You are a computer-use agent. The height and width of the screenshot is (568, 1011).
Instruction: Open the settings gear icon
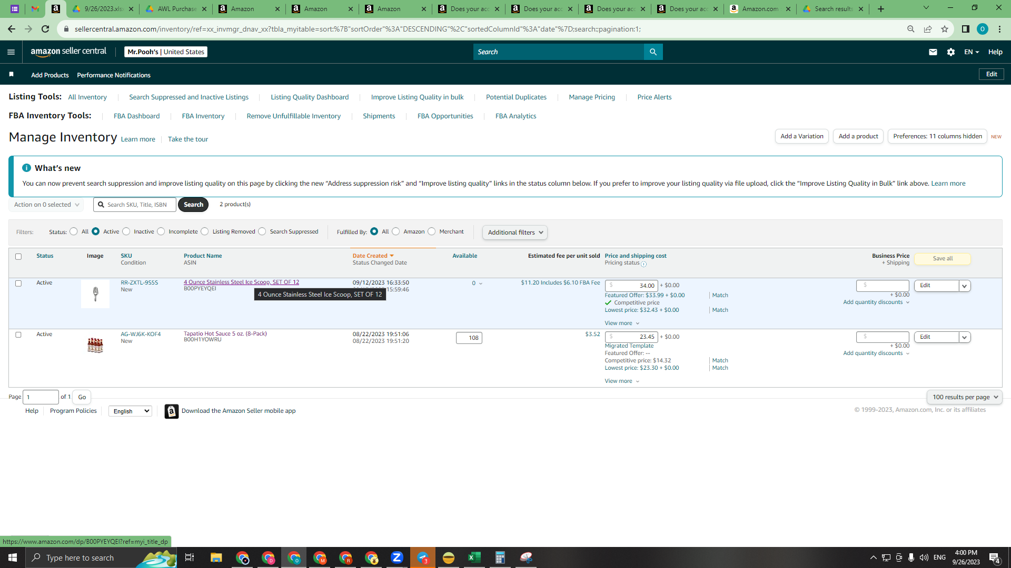point(951,52)
